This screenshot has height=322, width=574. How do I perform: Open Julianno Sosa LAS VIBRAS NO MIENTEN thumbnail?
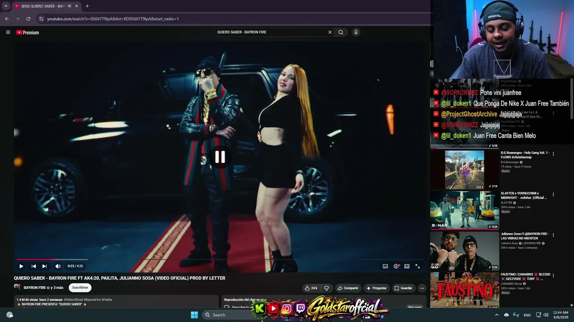click(465, 251)
